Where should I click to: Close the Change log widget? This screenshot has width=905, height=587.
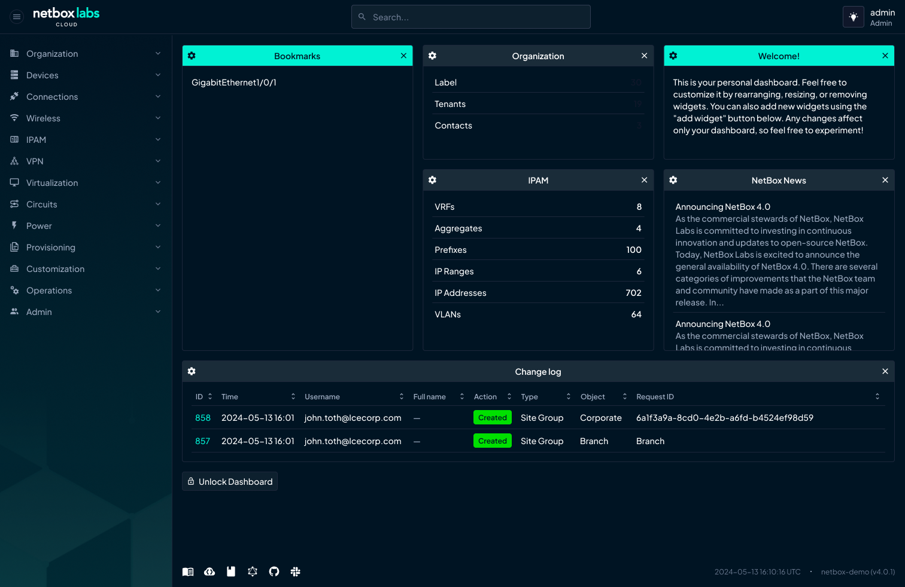[885, 371]
